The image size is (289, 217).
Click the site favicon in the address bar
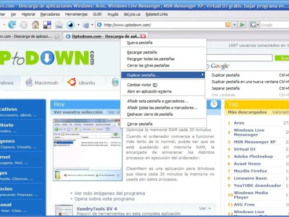pyautogui.click(x=99, y=25)
